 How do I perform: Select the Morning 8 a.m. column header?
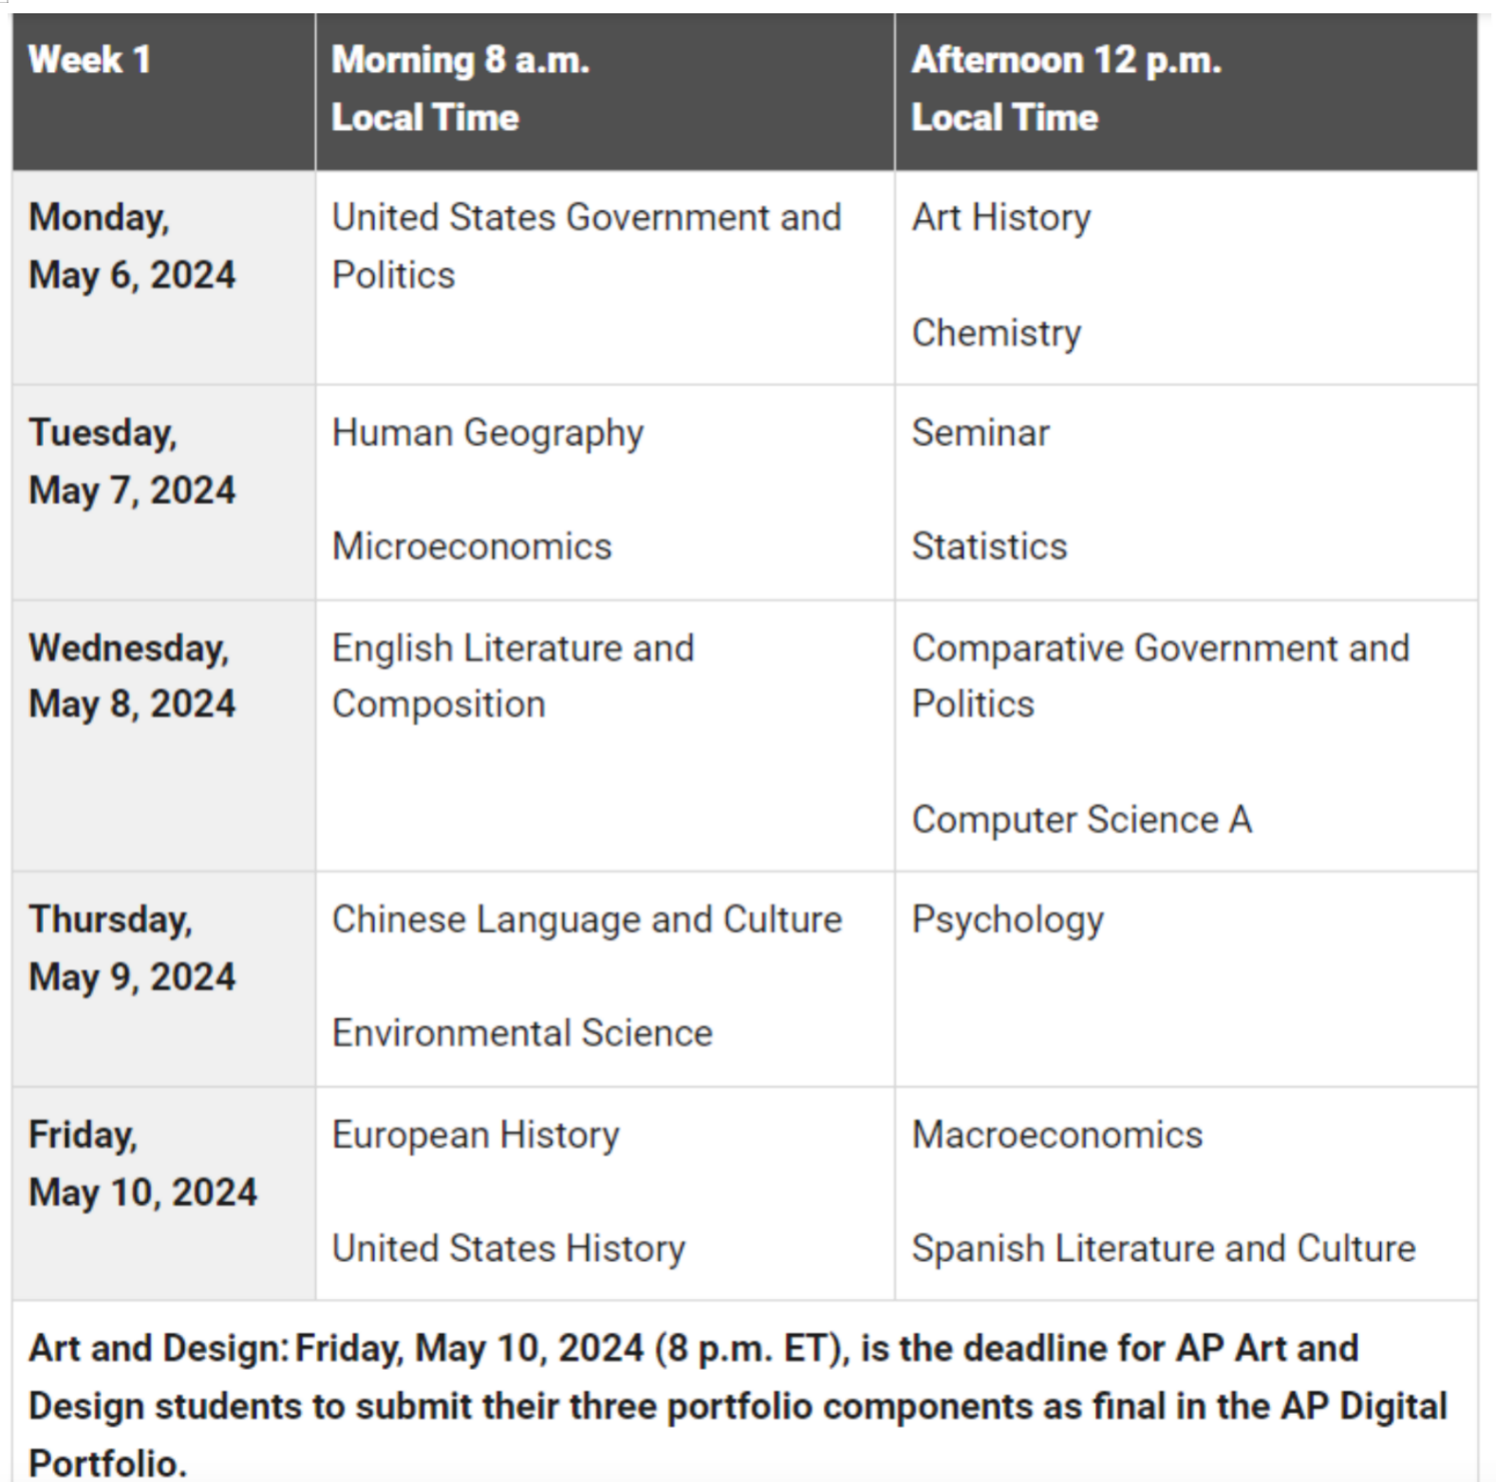605,92
